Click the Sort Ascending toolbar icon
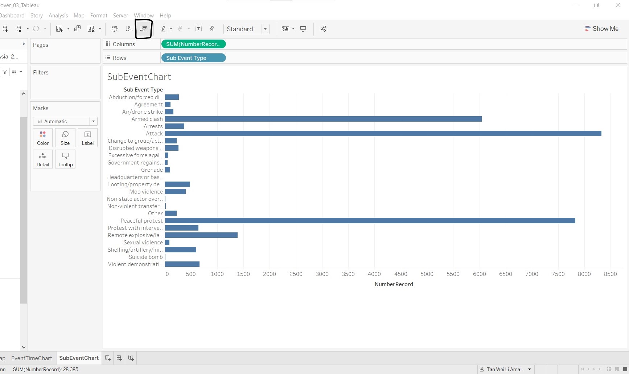 click(x=129, y=29)
